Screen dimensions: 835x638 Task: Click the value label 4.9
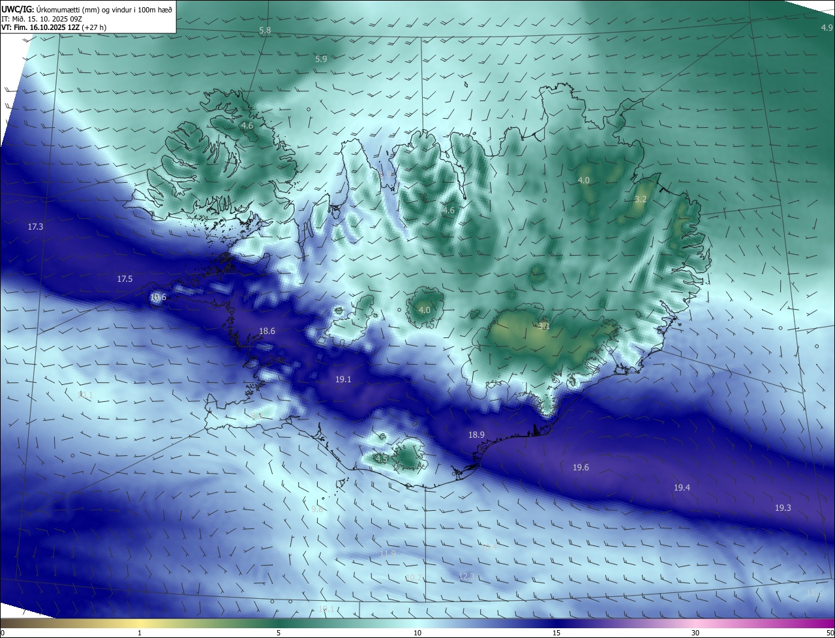pos(827,27)
